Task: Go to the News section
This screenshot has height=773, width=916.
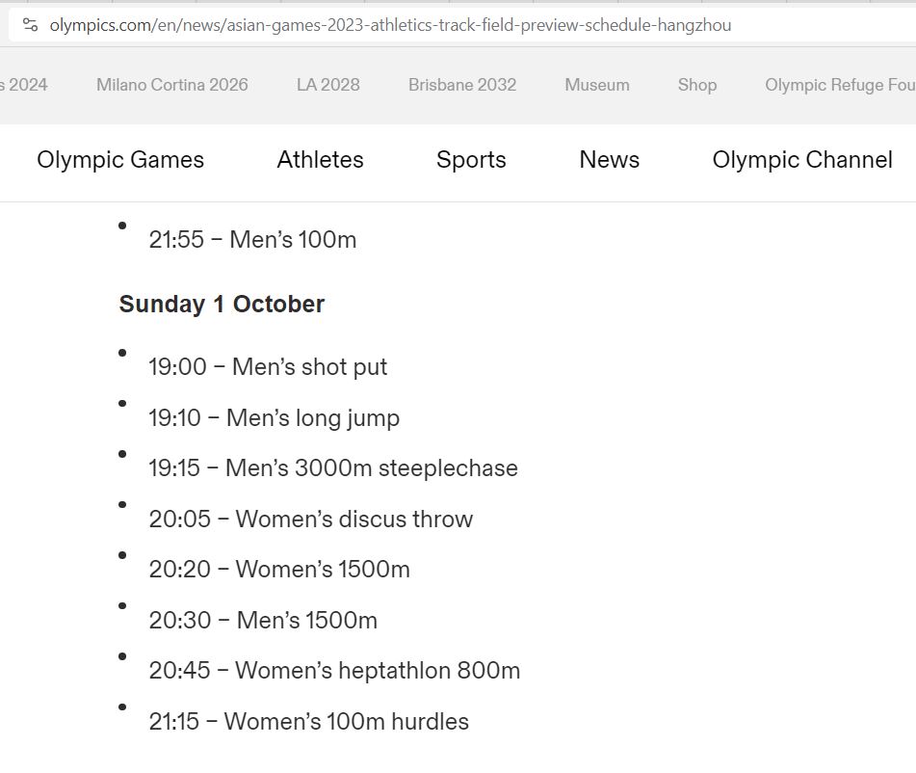Action: click(x=610, y=160)
